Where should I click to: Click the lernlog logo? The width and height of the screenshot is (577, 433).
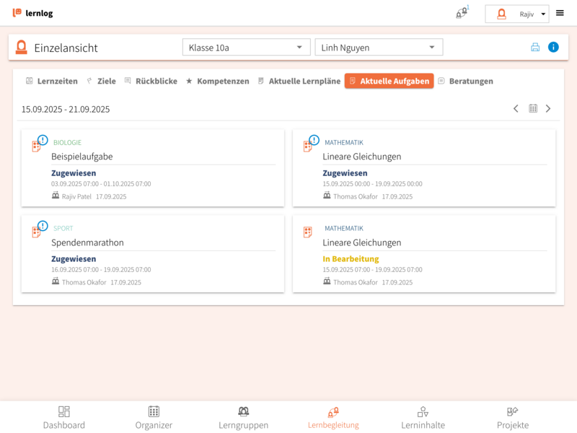click(32, 13)
